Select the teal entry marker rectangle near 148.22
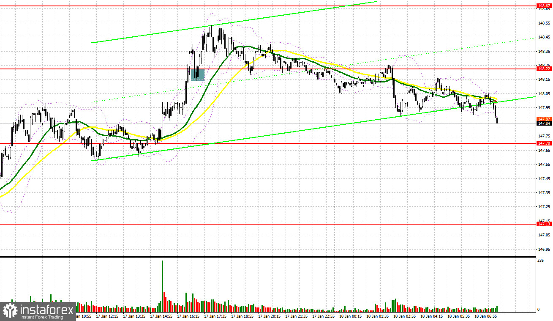Screen dimensions: 553x321 coord(198,75)
